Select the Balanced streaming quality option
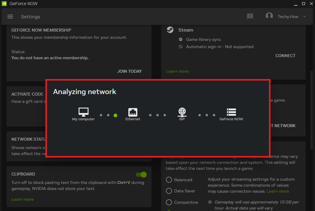The image size is (315, 211). [169, 180]
